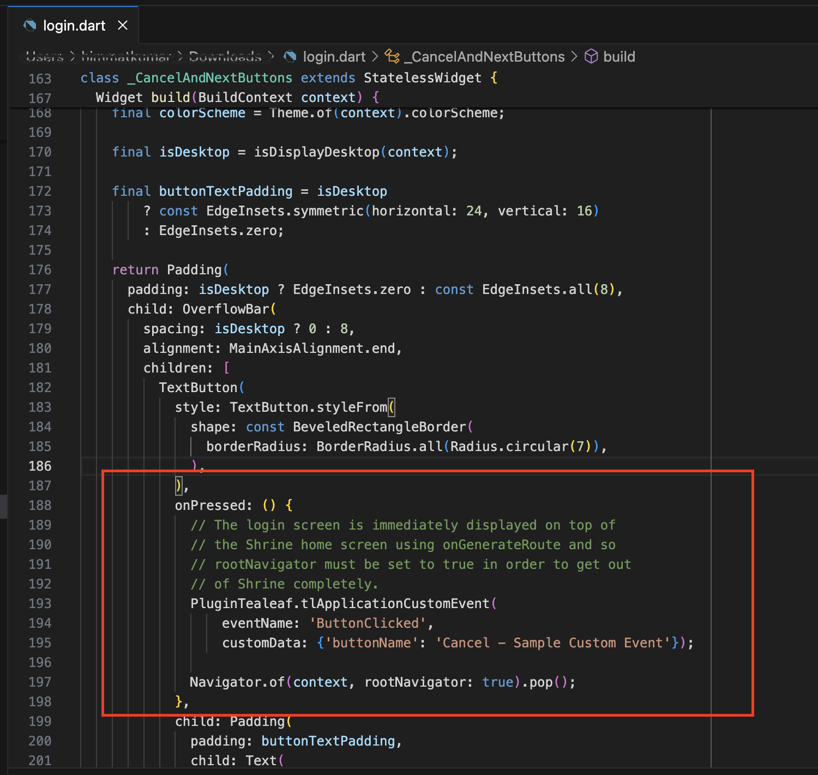Screen dimensions: 818x775
Task: Close the login.dart tab
Action: 123,25
